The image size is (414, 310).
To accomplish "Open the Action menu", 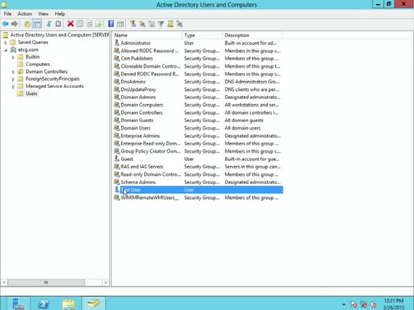I will tap(25, 14).
